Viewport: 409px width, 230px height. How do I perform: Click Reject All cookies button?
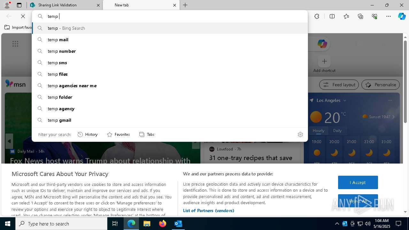[358, 201]
